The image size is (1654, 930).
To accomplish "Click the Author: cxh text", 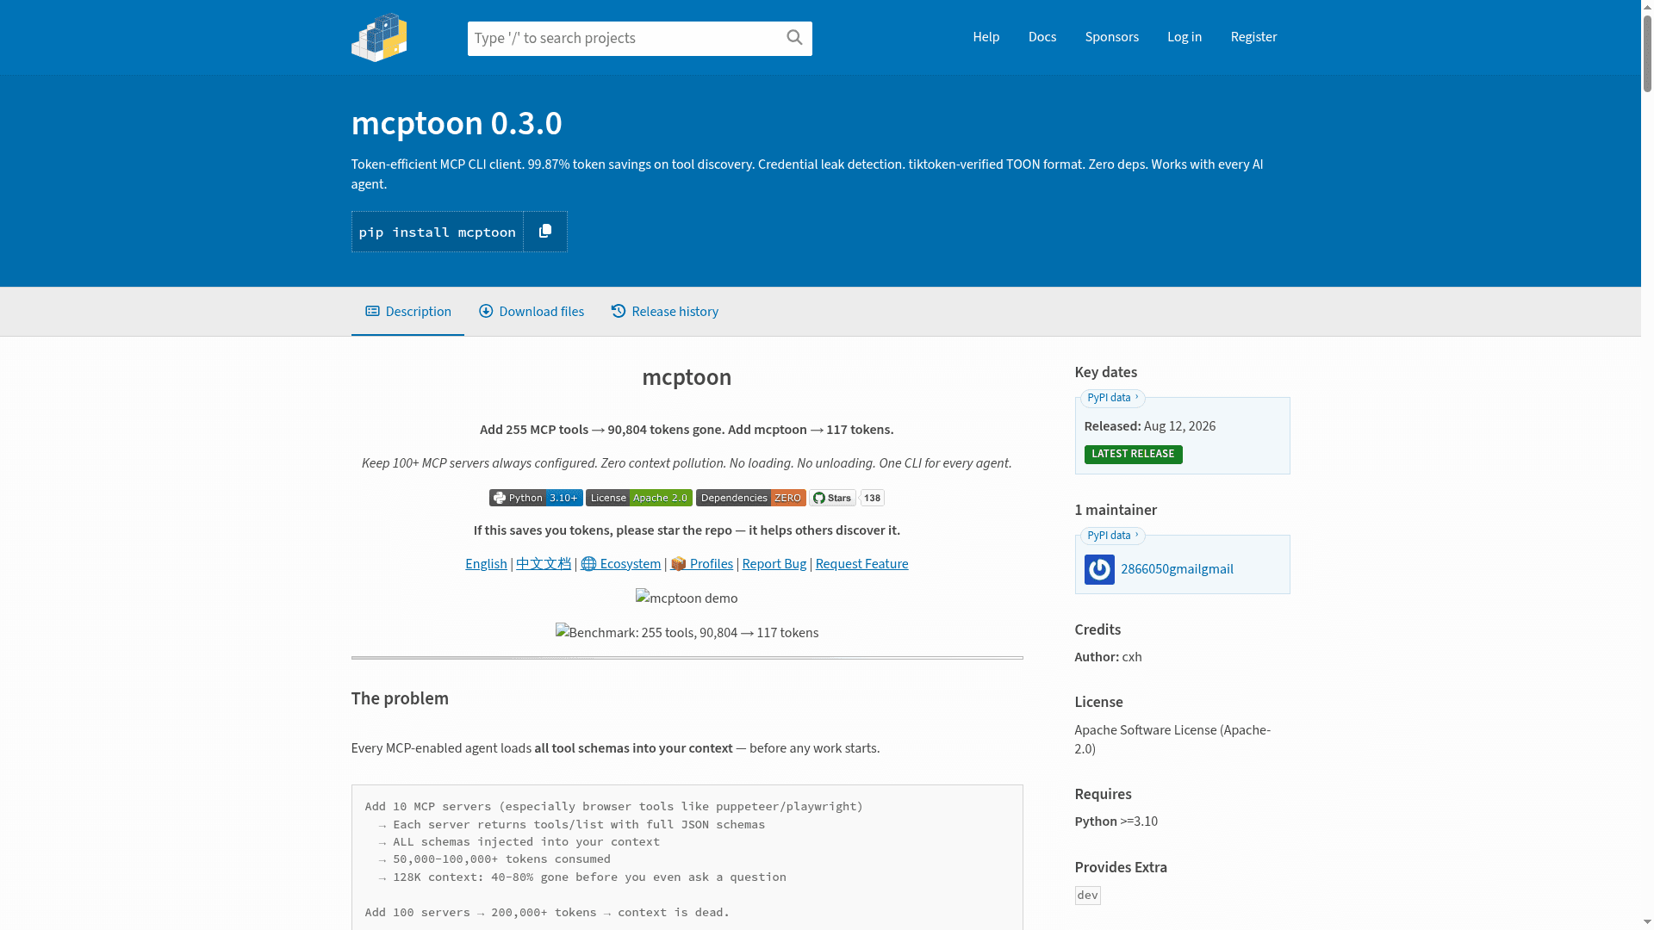I will click(x=1108, y=657).
